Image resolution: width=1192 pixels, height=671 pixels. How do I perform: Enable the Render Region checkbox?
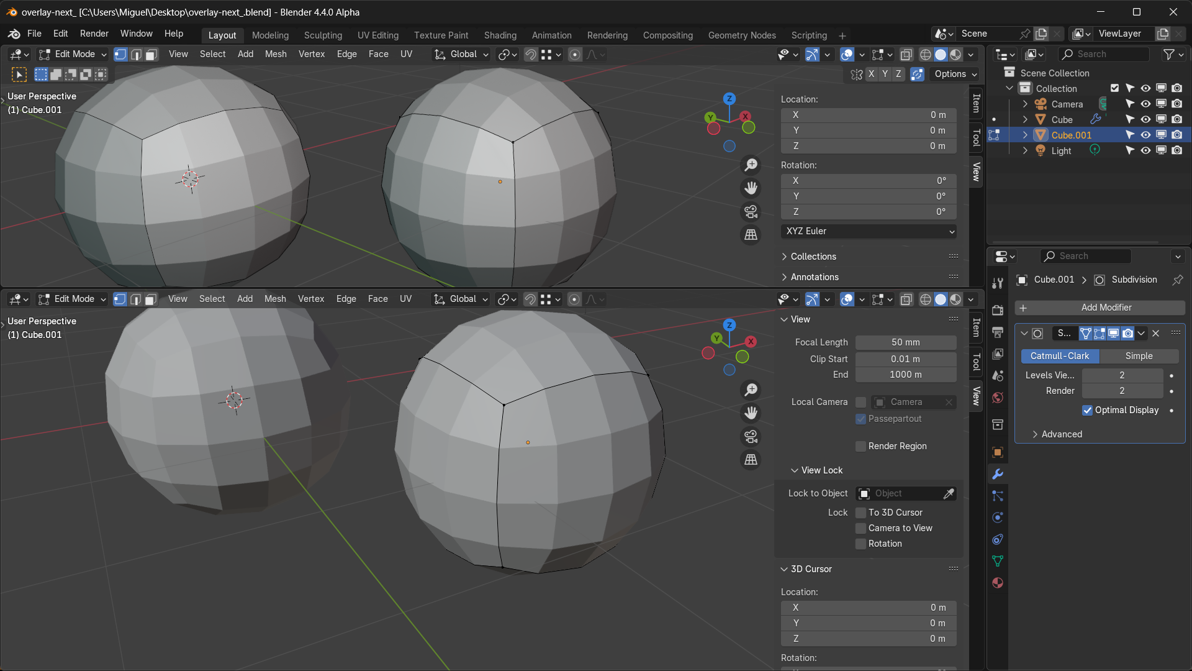coord(860,446)
